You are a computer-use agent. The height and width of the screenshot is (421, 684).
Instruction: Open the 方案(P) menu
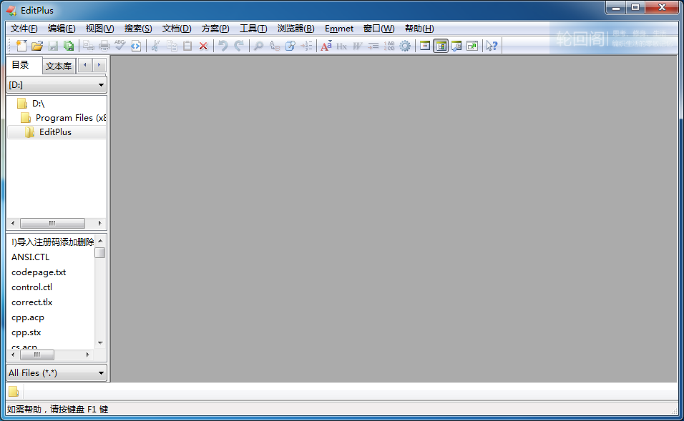pyautogui.click(x=215, y=29)
